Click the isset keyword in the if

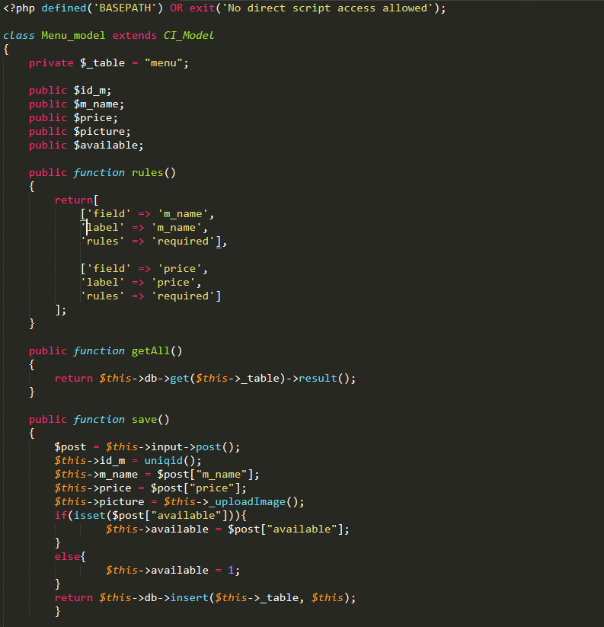point(90,516)
